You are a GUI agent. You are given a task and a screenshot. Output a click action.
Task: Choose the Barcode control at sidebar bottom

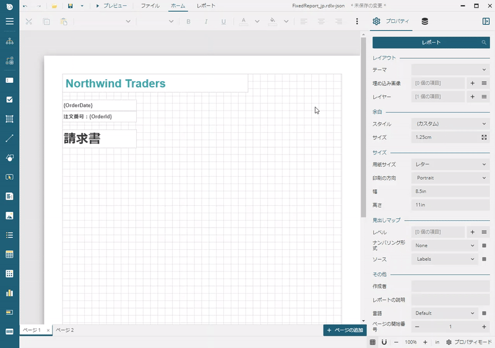pos(9,331)
